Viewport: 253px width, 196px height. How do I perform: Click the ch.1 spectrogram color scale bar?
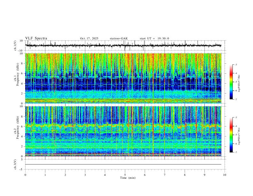(x=231, y=82)
